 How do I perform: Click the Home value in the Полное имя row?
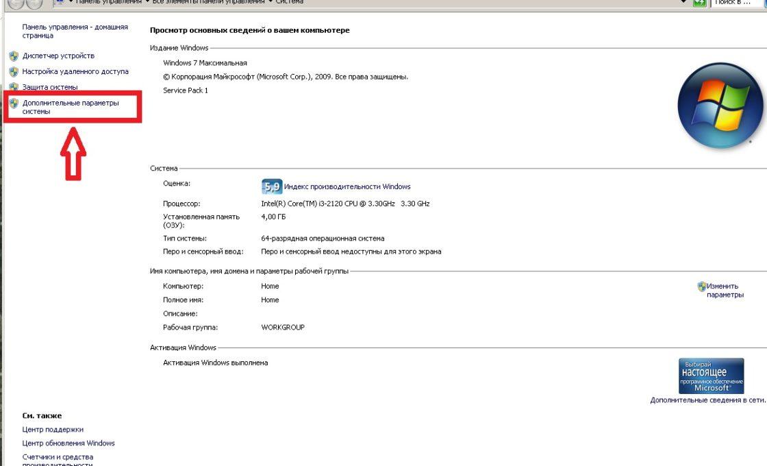[270, 300]
